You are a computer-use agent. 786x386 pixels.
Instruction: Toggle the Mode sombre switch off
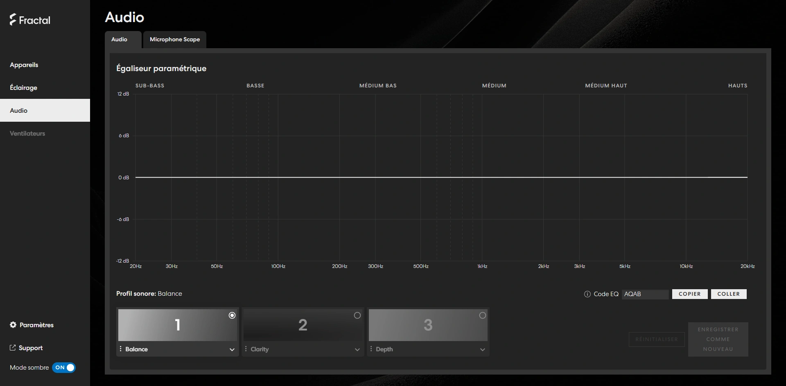[64, 368]
